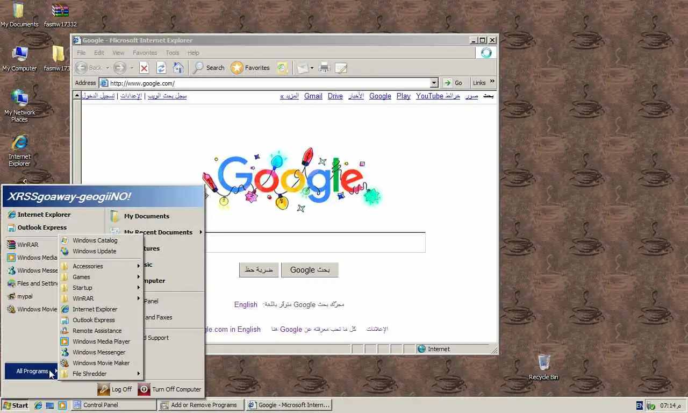
Task: Open the Edit menu in Internet Explorer
Action: (99, 53)
